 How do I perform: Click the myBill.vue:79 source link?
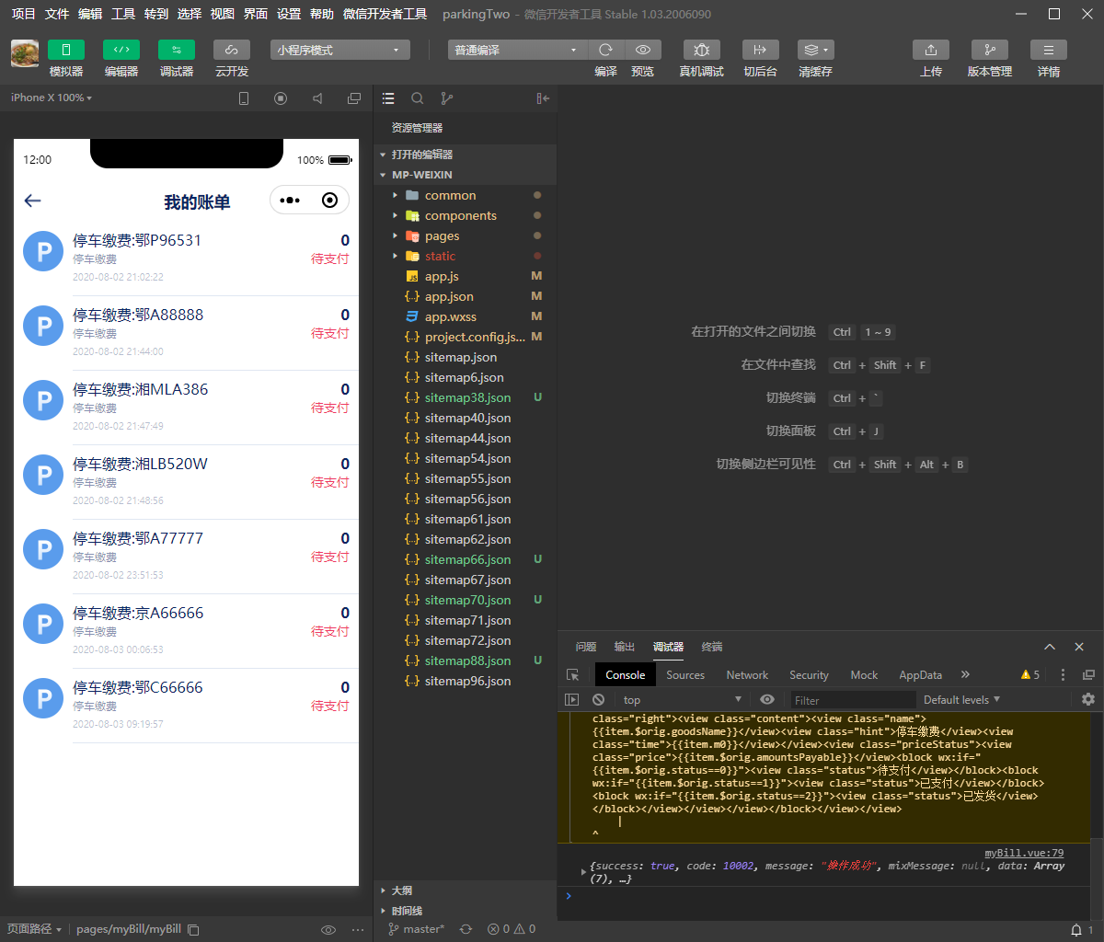point(1024,853)
